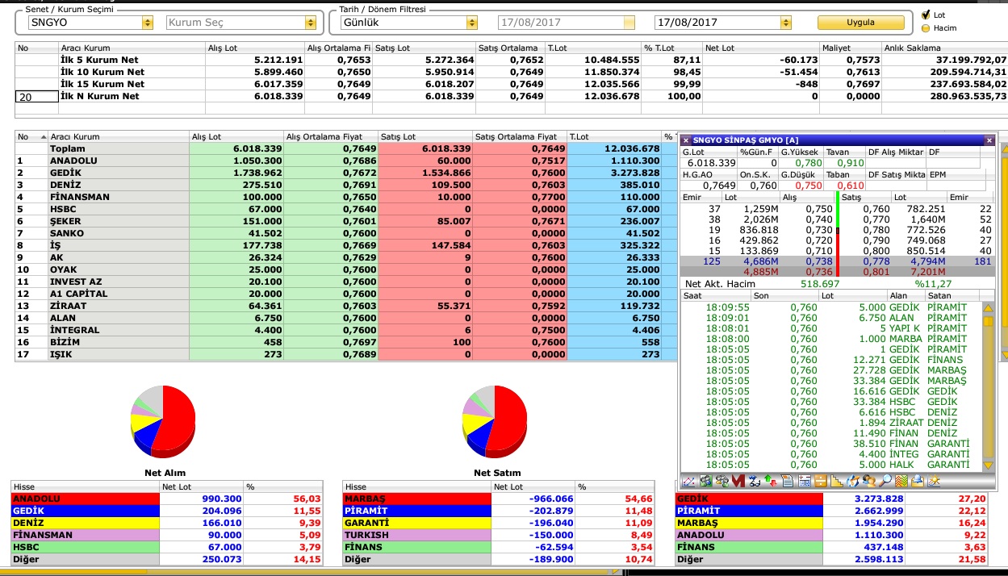Click red ANADOLU legend row under Net Alım
Screen dimensions: 1008x576
click(x=166, y=499)
